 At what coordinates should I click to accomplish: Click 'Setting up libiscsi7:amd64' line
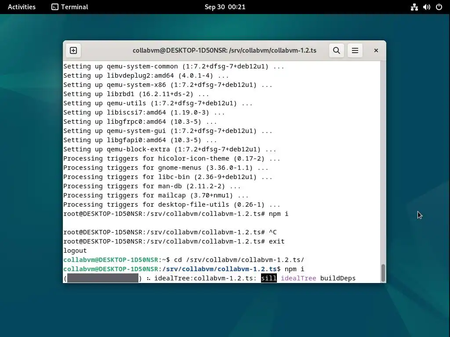[x=144, y=112]
